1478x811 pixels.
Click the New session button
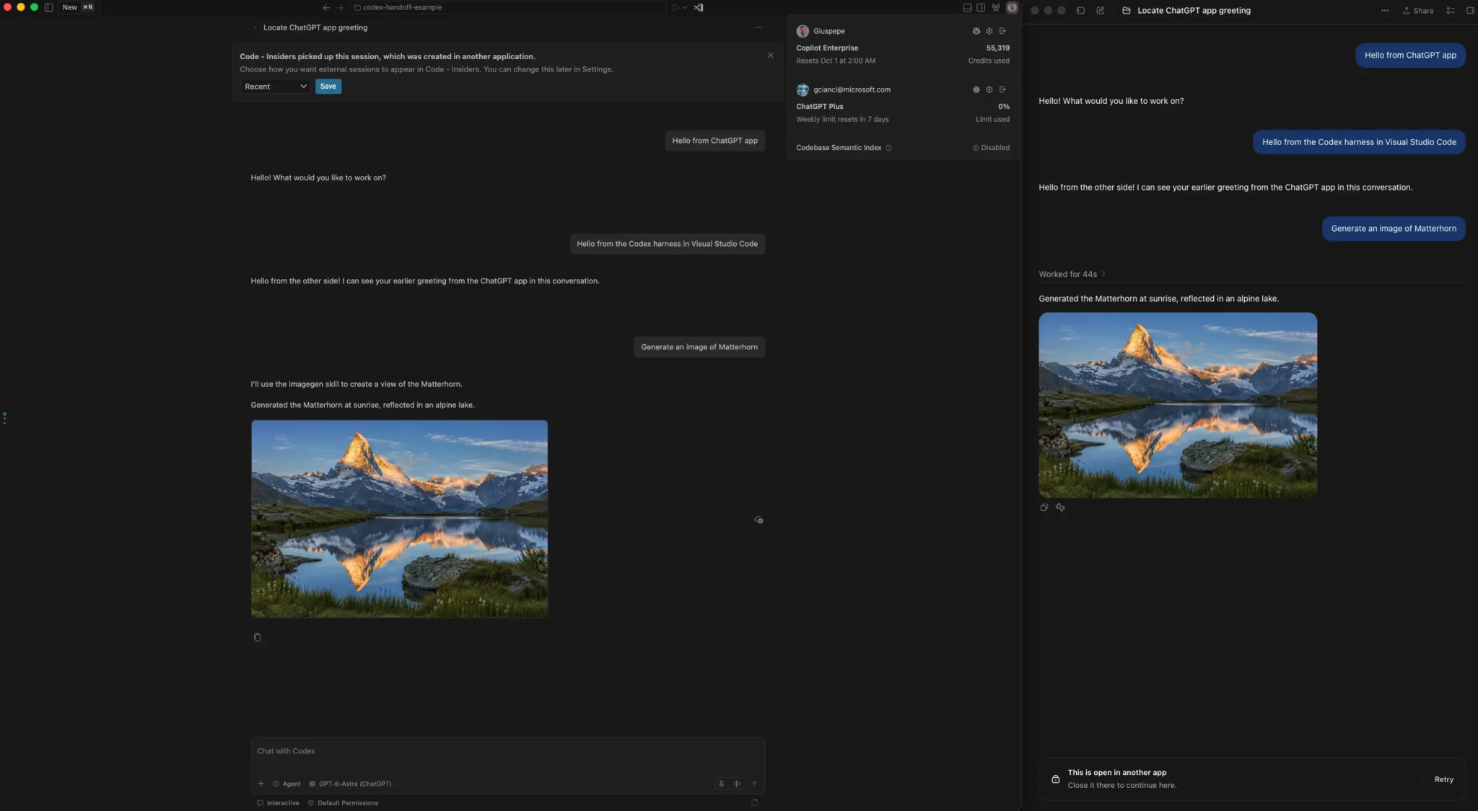click(78, 7)
